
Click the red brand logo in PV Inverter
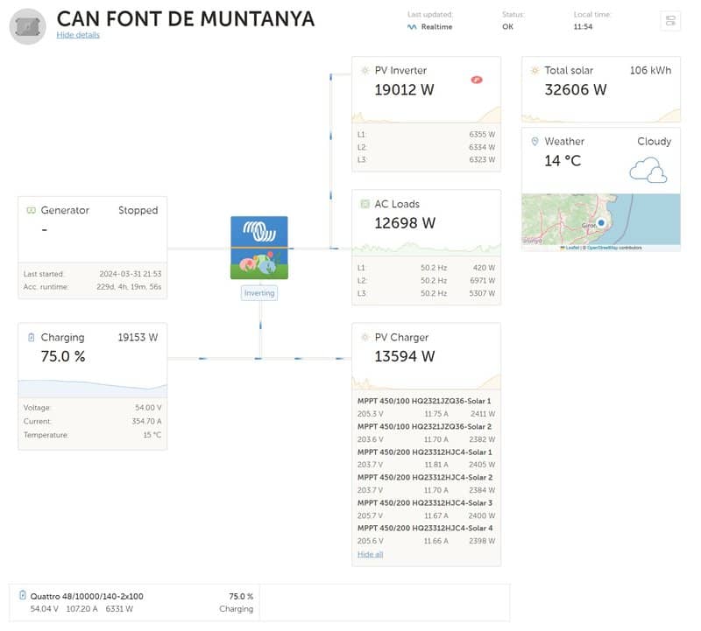[478, 80]
